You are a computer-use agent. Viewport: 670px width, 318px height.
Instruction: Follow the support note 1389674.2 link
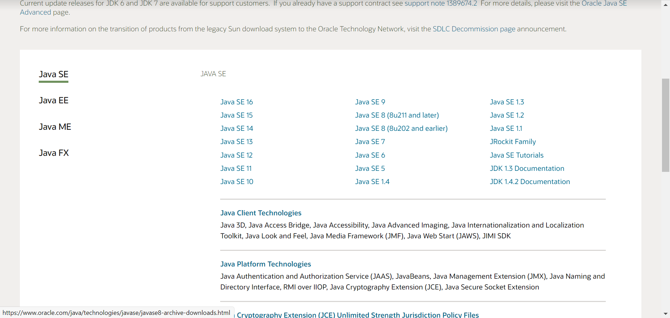tap(441, 3)
